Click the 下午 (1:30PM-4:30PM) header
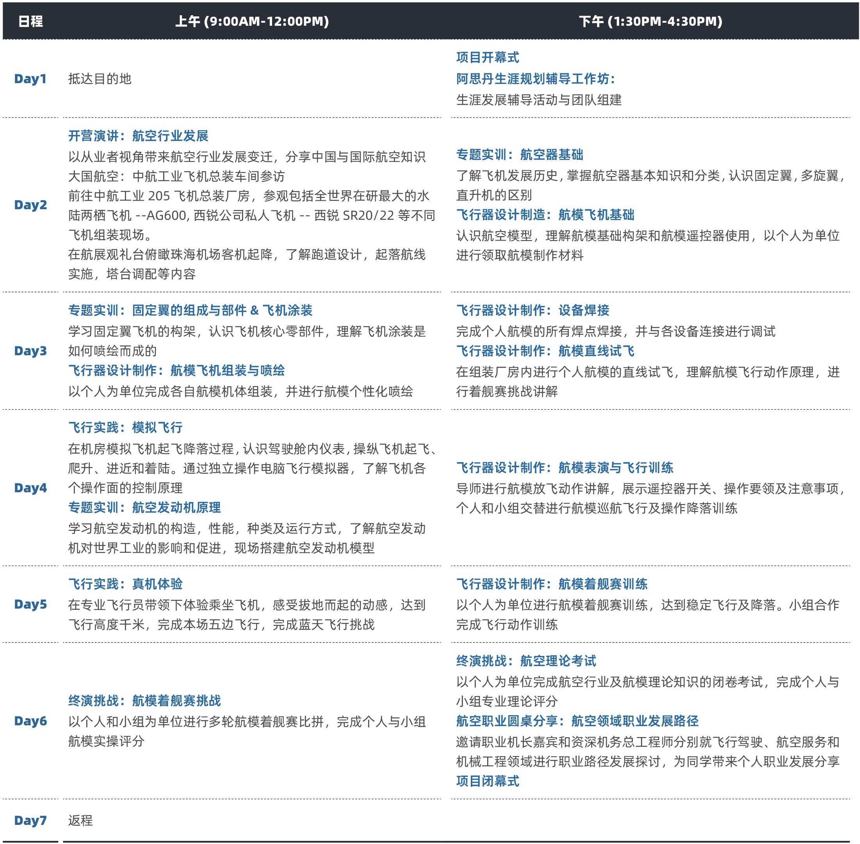860x844 pixels. [650, 21]
